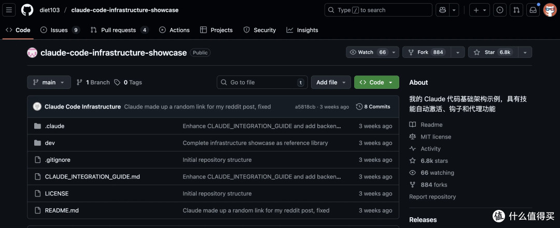This screenshot has height=228, width=560.
Task: Open the Readme link in About
Action: (x=426, y=125)
